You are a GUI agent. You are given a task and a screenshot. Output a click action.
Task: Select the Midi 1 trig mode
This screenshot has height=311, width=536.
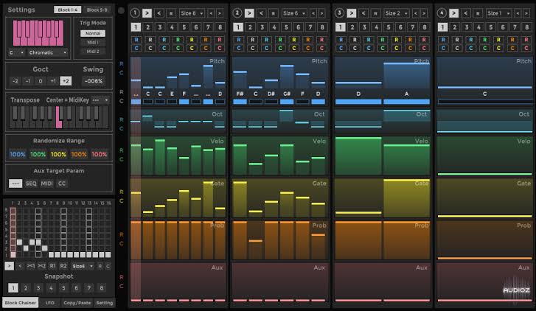tap(93, 43)
